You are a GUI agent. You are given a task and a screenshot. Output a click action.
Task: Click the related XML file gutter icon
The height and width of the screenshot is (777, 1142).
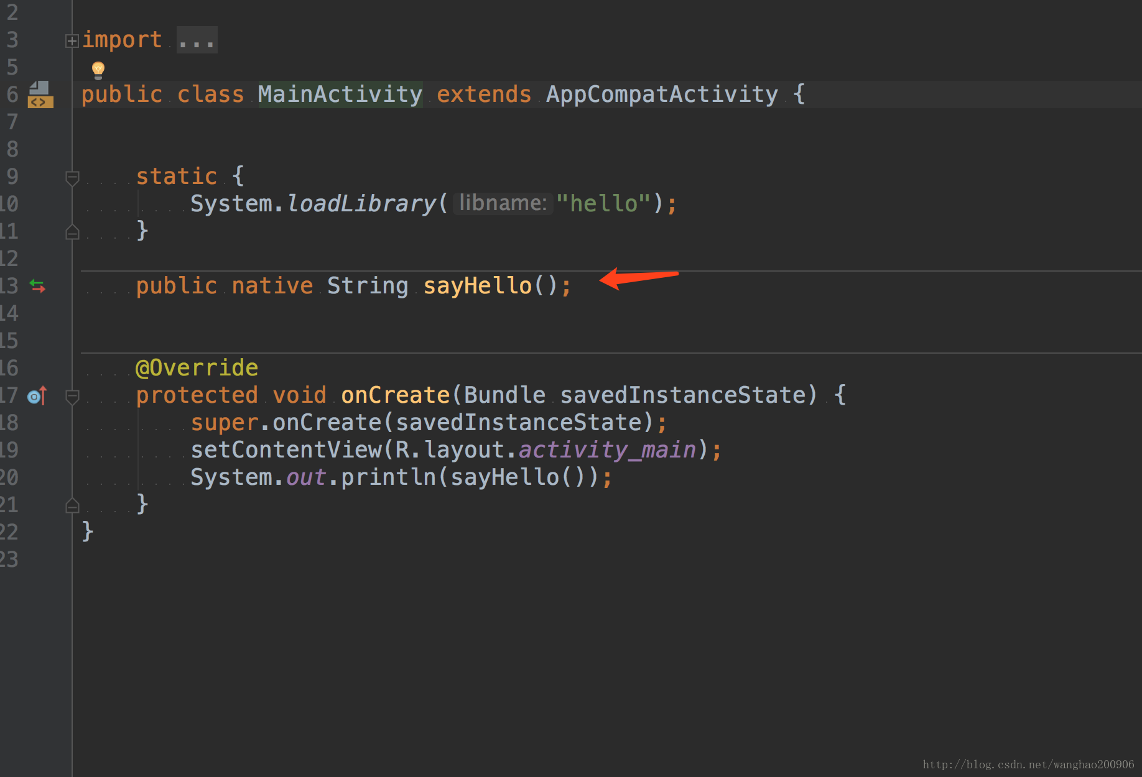pos(40,94)
